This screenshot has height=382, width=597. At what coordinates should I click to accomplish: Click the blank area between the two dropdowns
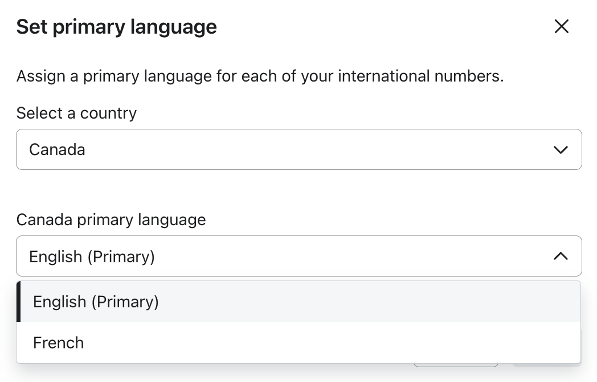298,191
